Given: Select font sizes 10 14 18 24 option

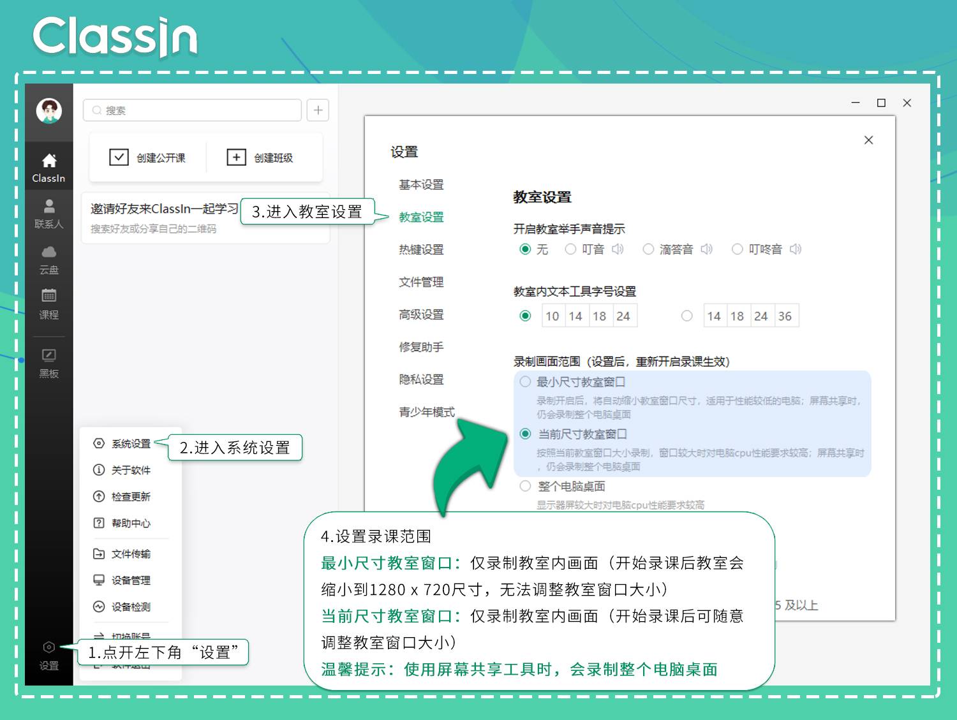Looking at the screenshot, I should click(x=525, y=316).
